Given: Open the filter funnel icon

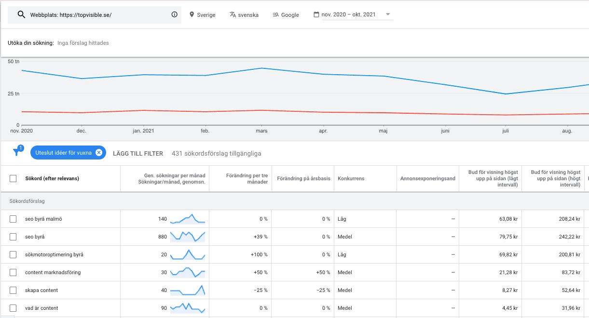Looking at the screenshot, I should click(17, 152).
